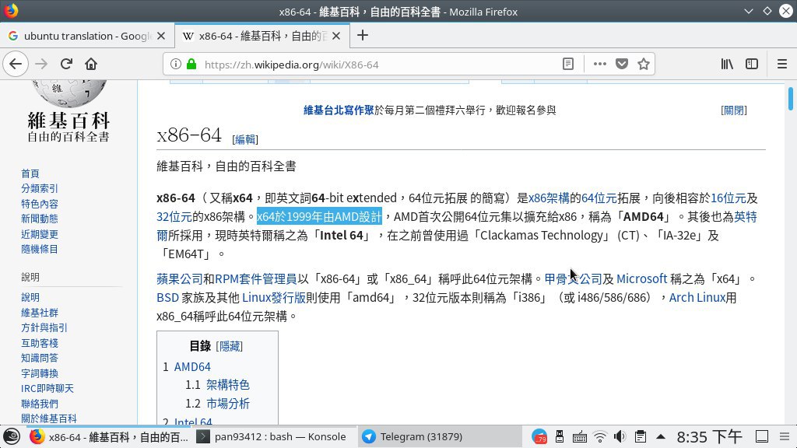This screenshot has height=448, width=797.
Task: Open 知識問答 sidebar link
Action: click(x=40, y=358)
